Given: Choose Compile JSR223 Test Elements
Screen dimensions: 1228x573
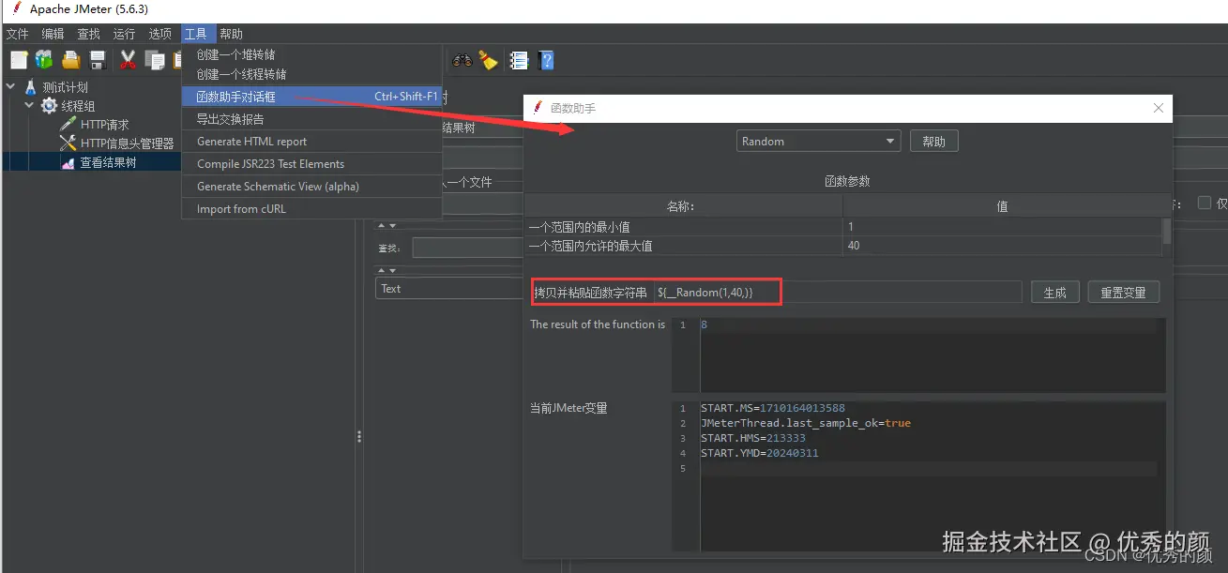Looking at the screenshot, I should pos(311,164).
